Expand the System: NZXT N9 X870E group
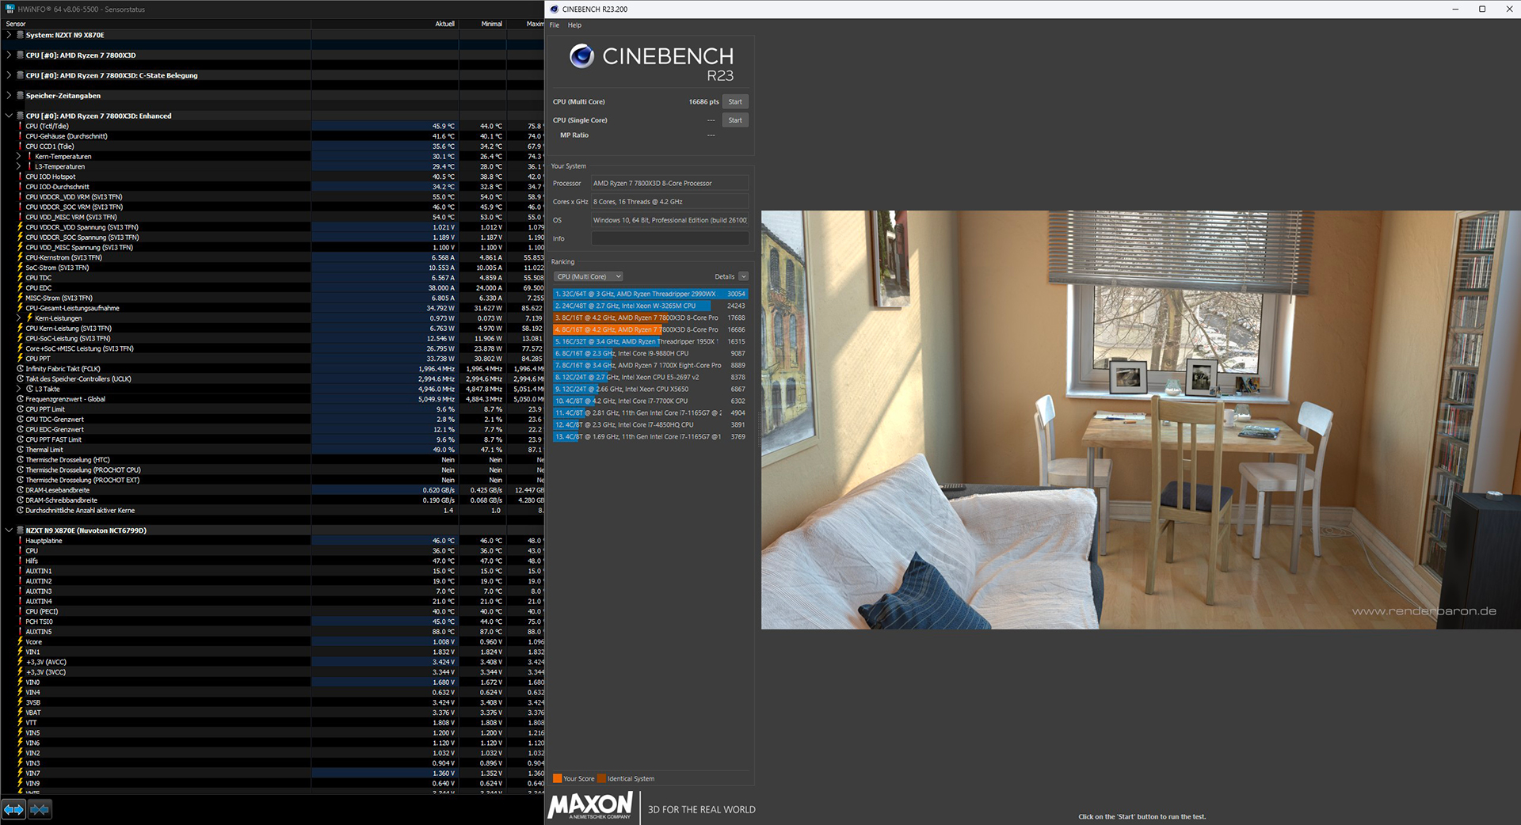Image resolution: width=1521 pixels, height=825 pixels. coord(9,35)
